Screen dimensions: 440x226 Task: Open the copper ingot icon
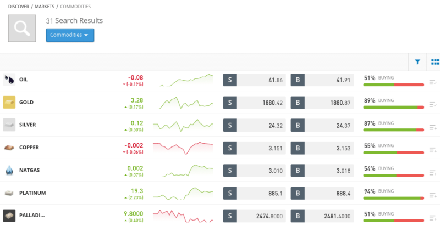9,148
